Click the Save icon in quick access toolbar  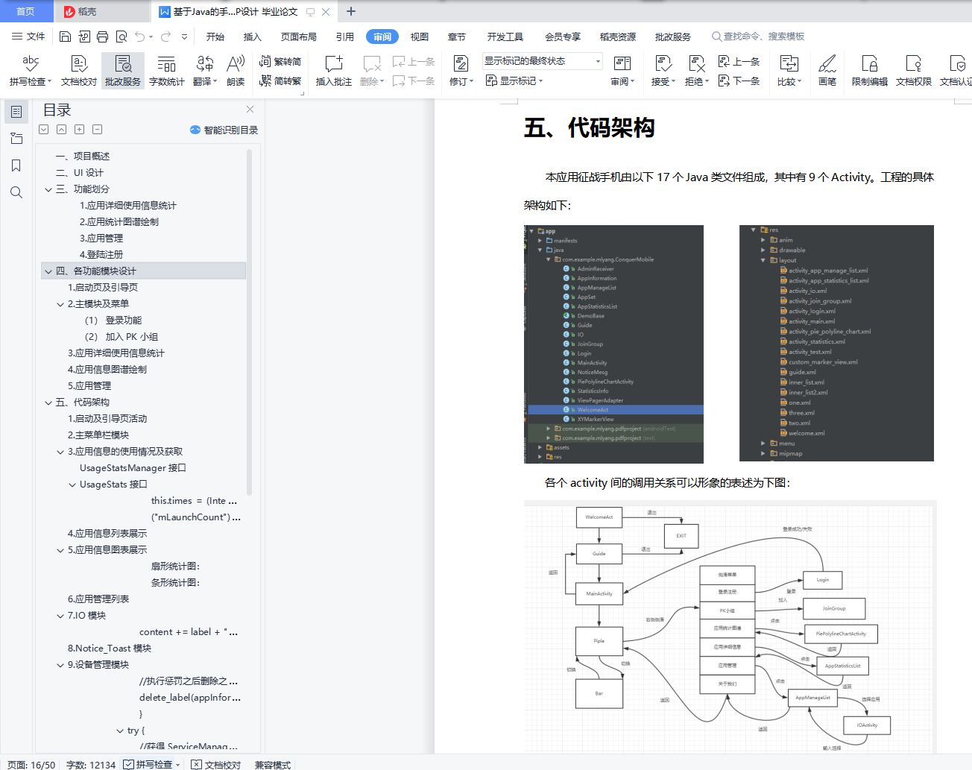65,37
